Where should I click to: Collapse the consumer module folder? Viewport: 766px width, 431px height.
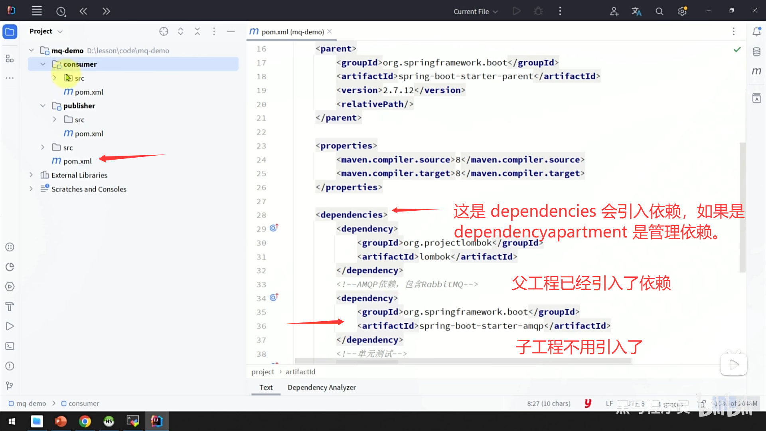43,64
